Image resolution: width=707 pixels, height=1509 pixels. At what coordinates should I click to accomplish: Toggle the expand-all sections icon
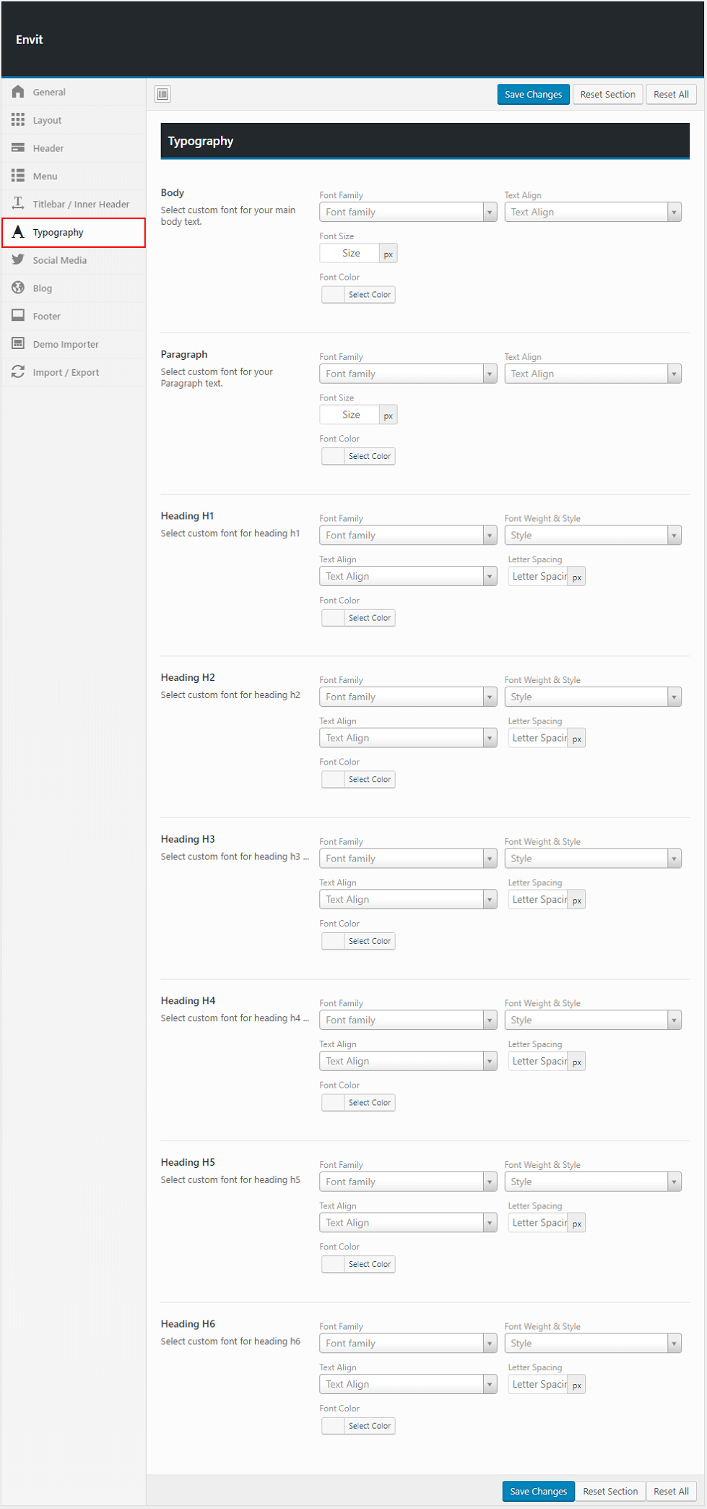[163, 94]
